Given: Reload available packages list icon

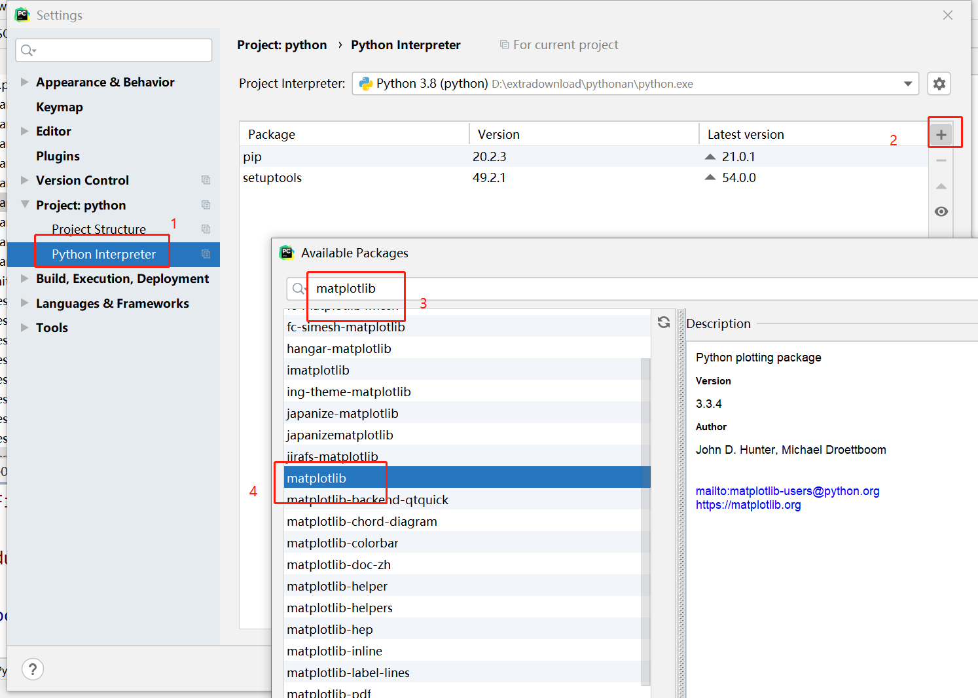Looking at the screenshot, I should coord(664,322).
